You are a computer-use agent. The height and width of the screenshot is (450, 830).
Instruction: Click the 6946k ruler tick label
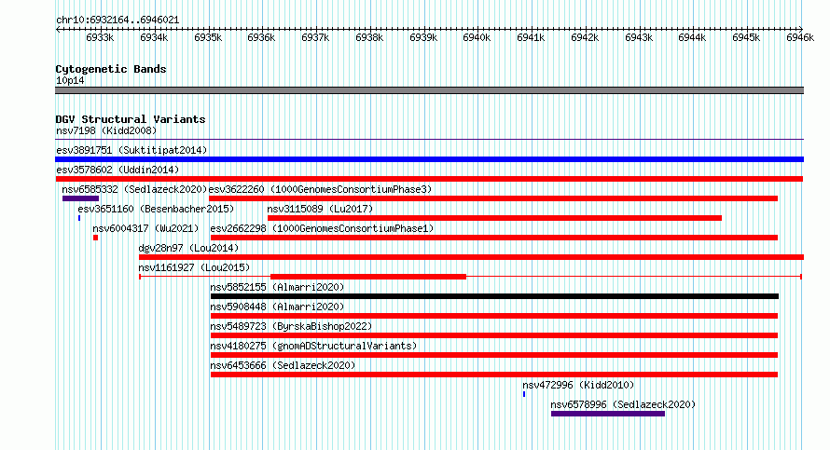click(800, 37)
